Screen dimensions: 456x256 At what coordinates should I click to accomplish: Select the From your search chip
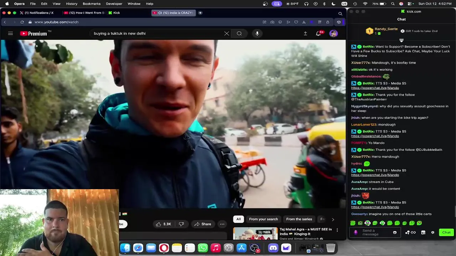coord(263,219)
